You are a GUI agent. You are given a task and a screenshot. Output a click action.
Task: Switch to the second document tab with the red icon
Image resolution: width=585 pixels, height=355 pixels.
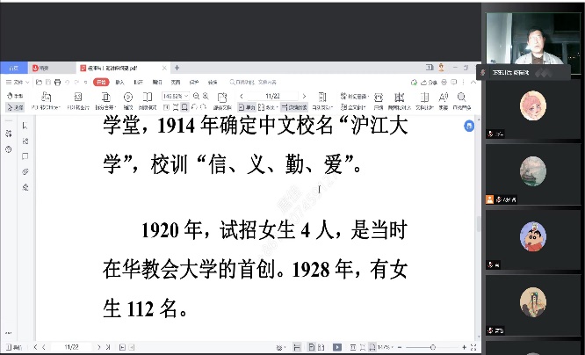point(52,68)
